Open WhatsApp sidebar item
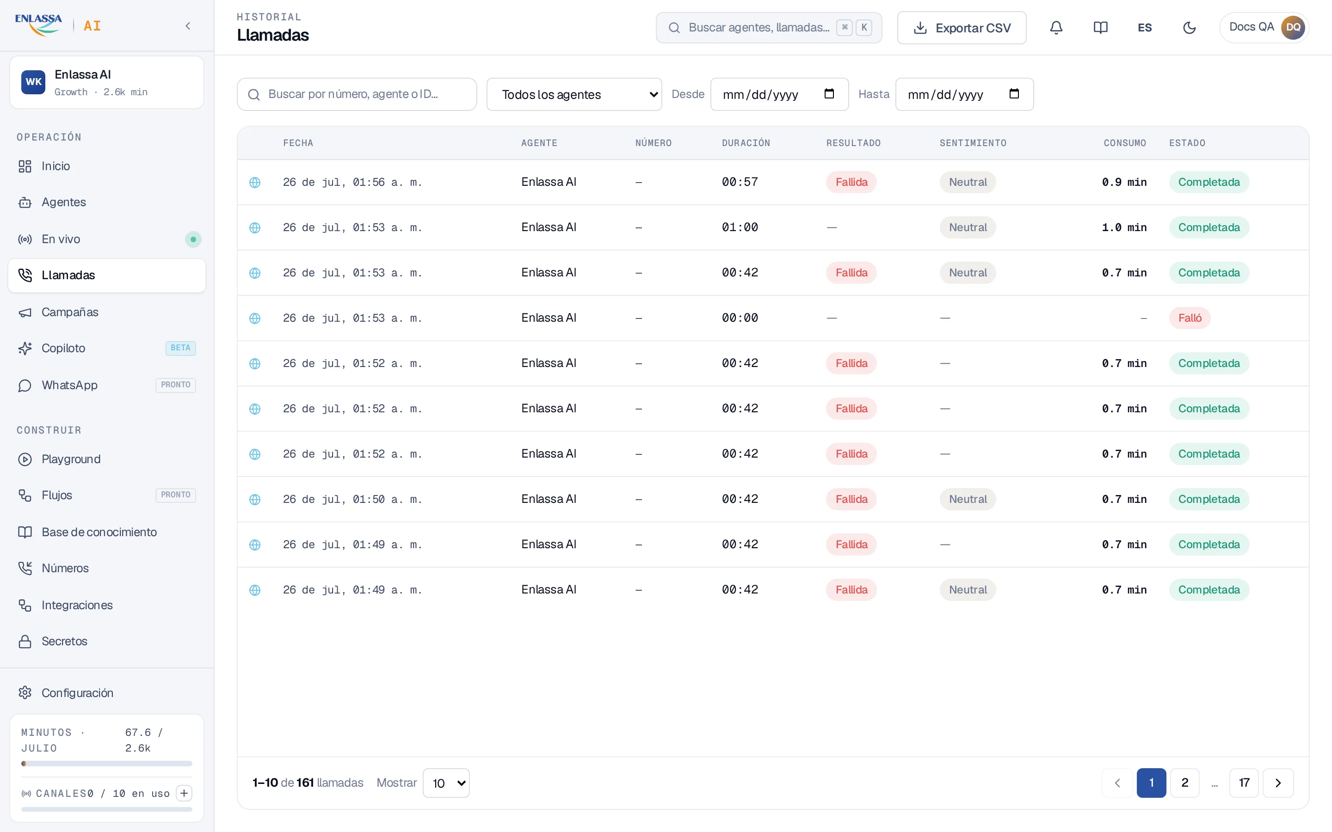The image size is (1332, 832). [x=107, y=385]
